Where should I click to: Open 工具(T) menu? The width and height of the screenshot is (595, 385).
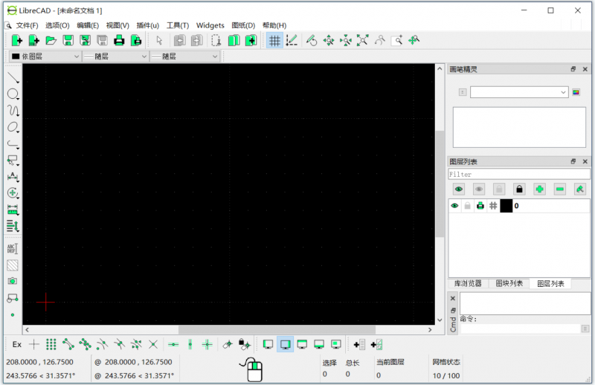[x=178, y=25]
